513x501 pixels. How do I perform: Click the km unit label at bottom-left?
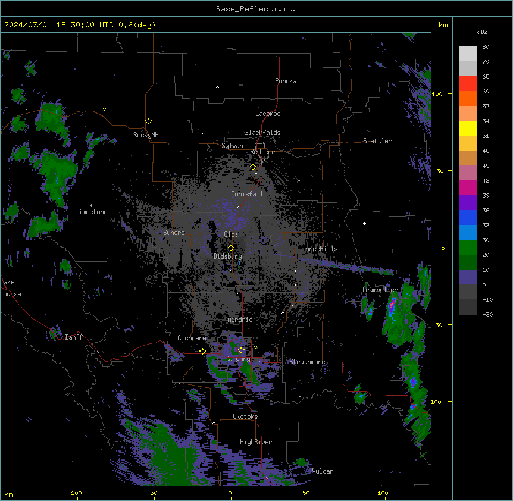pyautogui.click(x=9, y=494)
